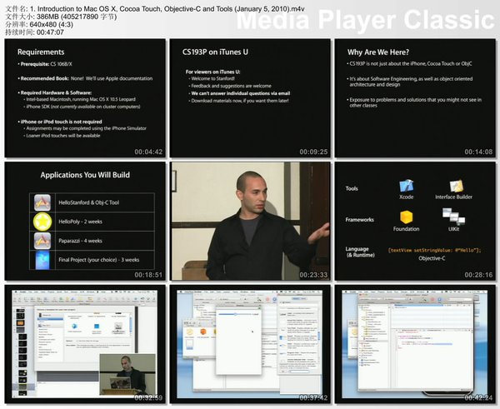Click the file size text 386MB
The image size is (500, 409).
click(x=47, y=17)
